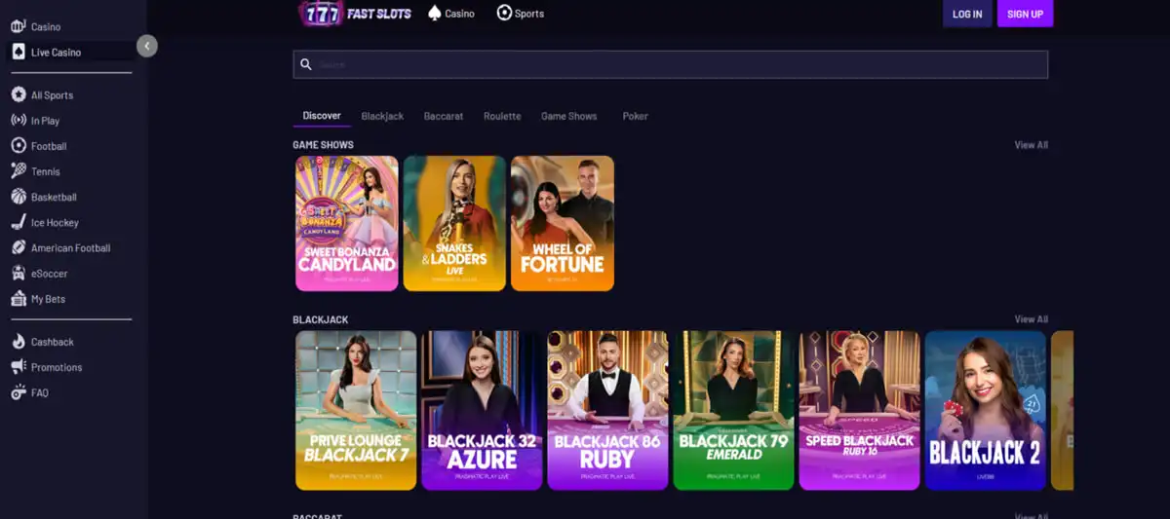The height and width of the screenshot is (519, 1170).
Task: Click View All for Blackjack
Action: click(x=1031, y=319)
